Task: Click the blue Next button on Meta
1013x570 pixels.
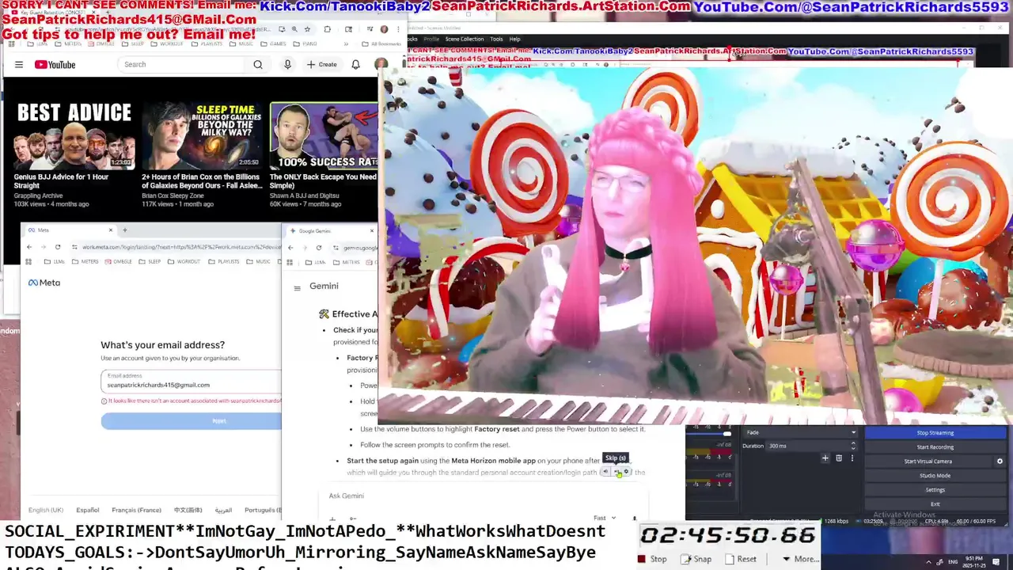Action: [192, 421]
